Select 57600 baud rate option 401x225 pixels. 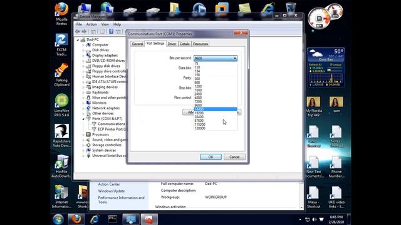coord(216,121)
